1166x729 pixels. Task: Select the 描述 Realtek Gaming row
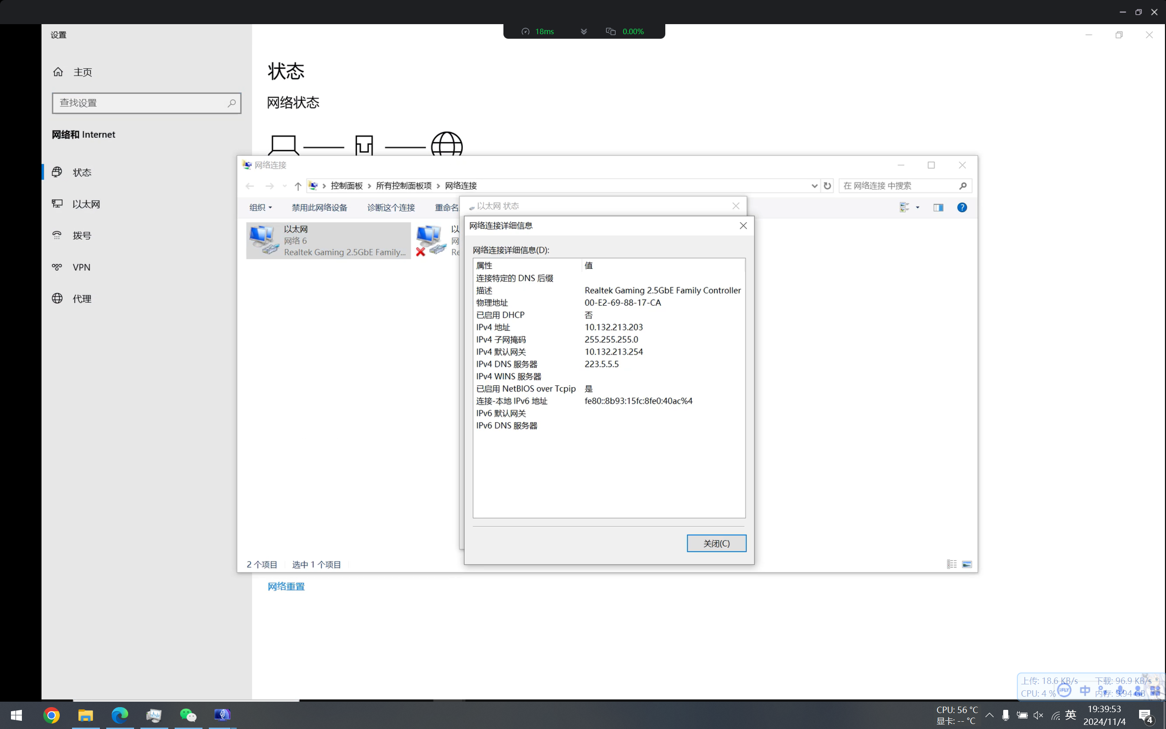tap(609, 290)
